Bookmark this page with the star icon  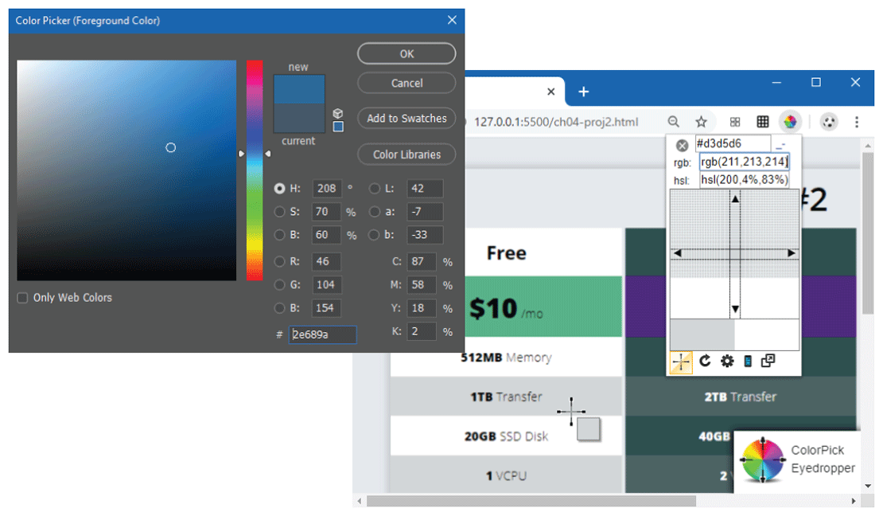pyautogui.click(x=701, y=122)
